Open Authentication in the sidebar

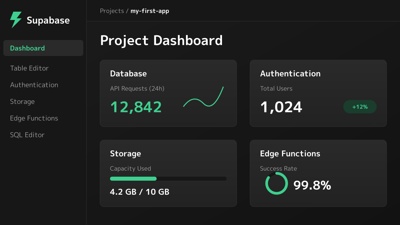pyautogui.click(x=34, y=85)
